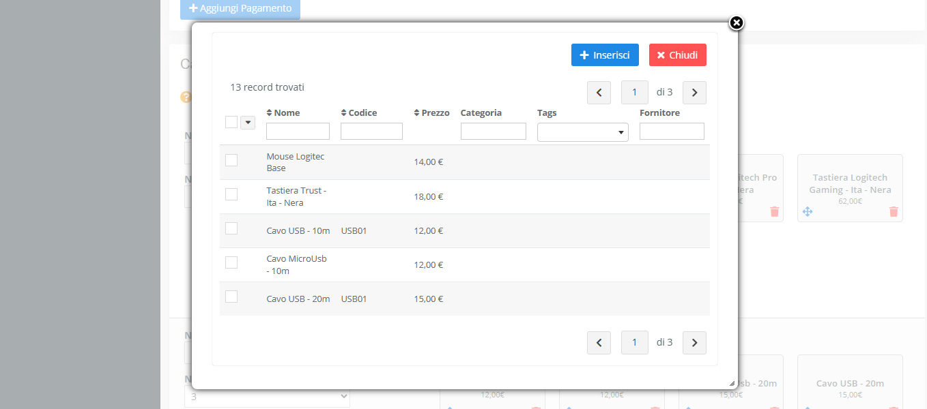Click the Categoria filter input
Screen dimensions: 927x409
pyautogui.click(x=494, y=132)
